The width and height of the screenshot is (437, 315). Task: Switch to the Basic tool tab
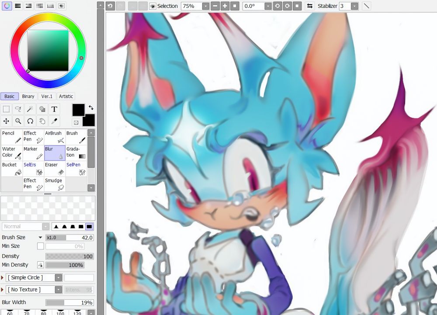(10, 97)
